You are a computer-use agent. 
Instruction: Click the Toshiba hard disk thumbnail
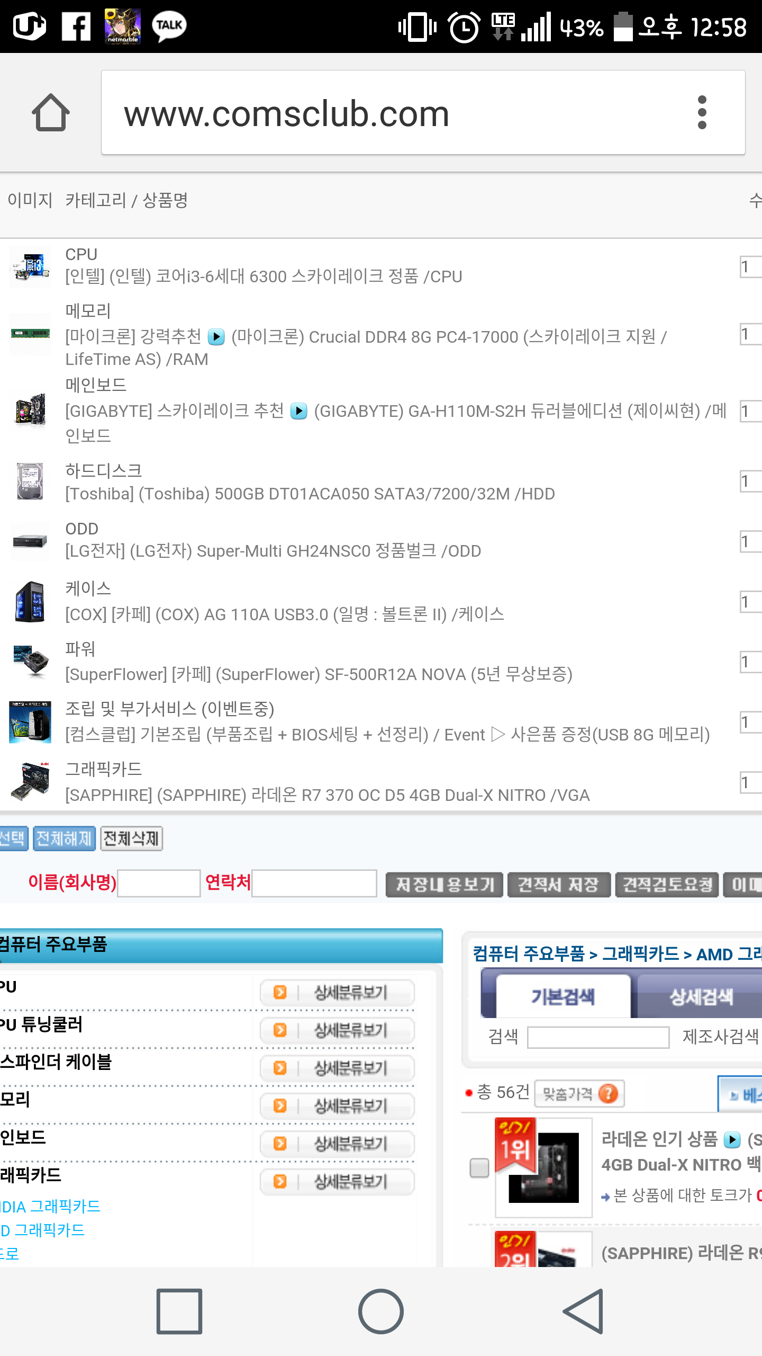coord(30,481)
